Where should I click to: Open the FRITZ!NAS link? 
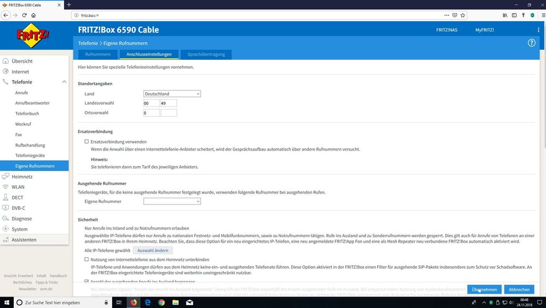(447, 30)
